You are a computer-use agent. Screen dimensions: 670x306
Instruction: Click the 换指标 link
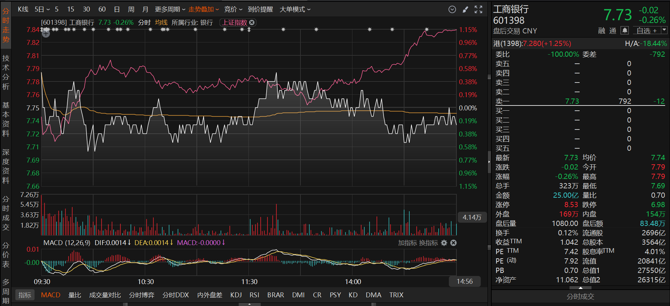(x=428, y=243)
